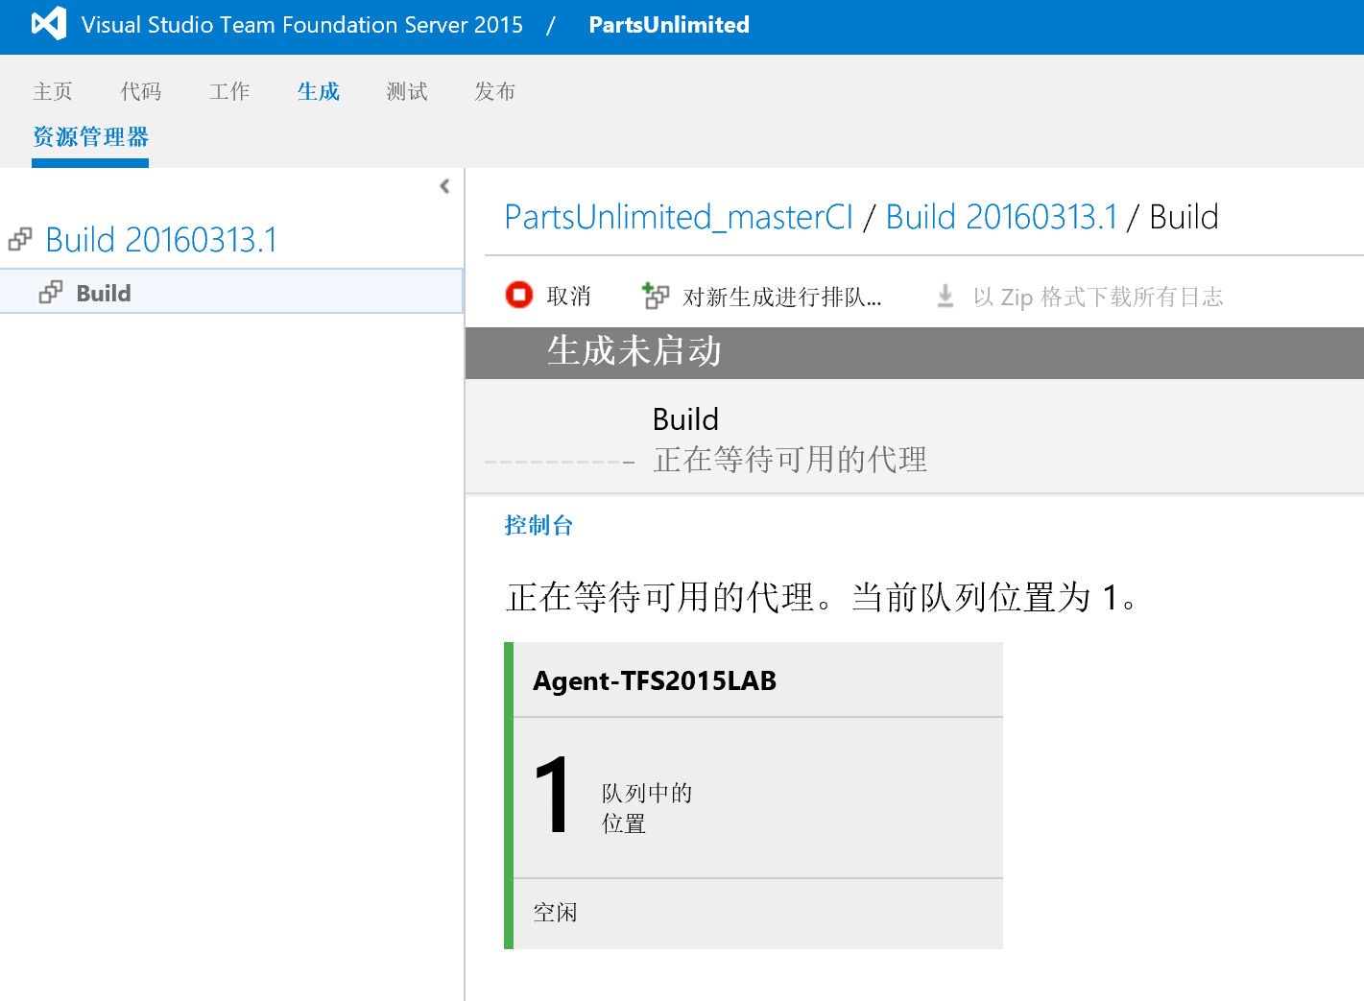Click the download logs arrow icon

945,296
